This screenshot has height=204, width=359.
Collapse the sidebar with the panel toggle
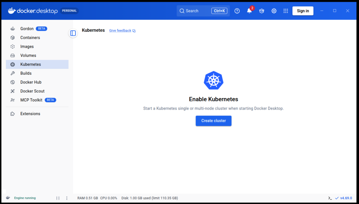point(73,33)
